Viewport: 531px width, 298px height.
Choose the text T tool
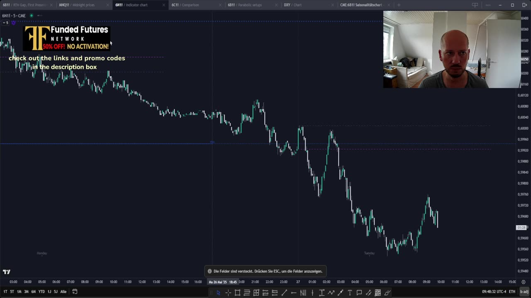(350, 293)
